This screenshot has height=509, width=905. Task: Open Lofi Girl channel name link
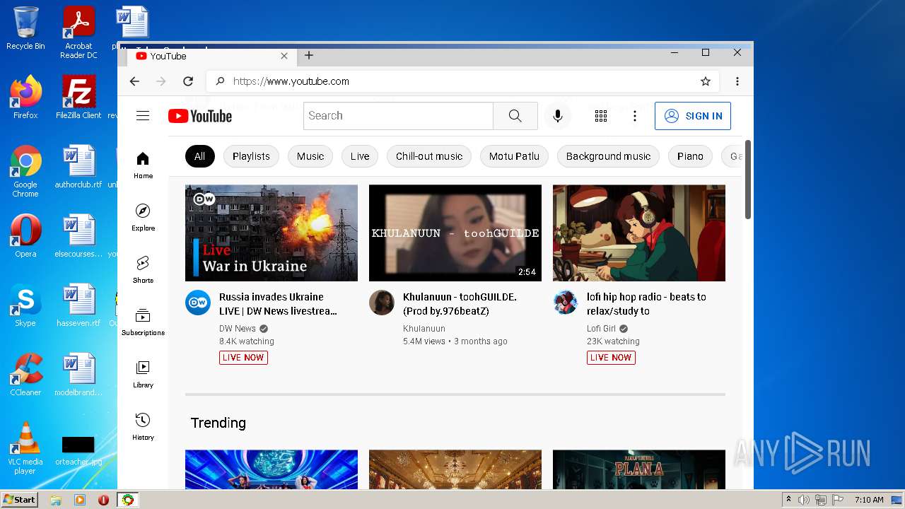point(601,329)
